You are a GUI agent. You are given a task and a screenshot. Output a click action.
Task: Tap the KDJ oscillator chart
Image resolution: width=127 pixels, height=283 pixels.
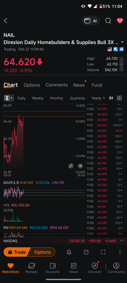point(44,193)
